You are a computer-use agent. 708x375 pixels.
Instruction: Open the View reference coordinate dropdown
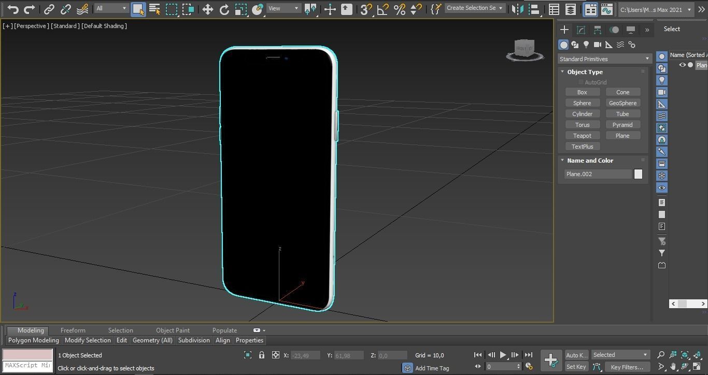(x=284, y=8)
